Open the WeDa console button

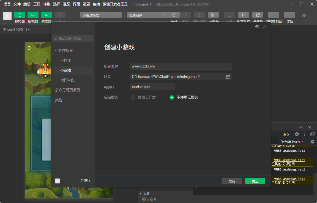[274, 15]
